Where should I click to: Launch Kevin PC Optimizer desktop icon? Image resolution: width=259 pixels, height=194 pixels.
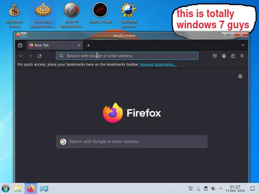[71, 15]
